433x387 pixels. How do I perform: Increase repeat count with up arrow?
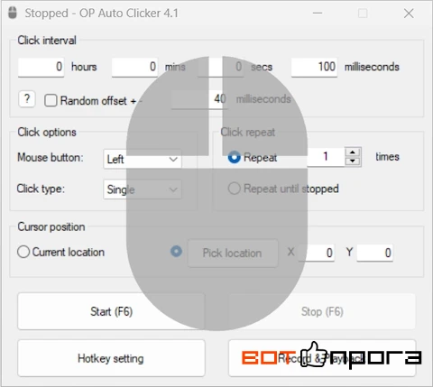pos(353,152)
